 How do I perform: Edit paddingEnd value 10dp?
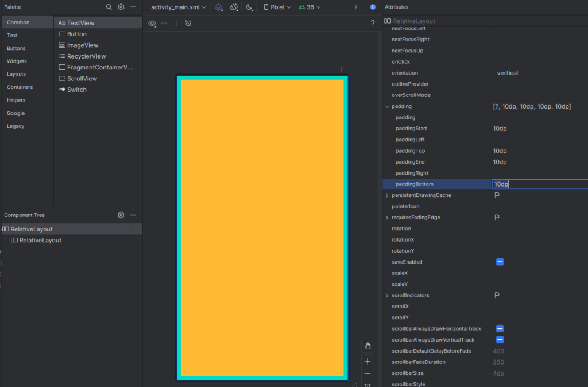pos(500,162)
